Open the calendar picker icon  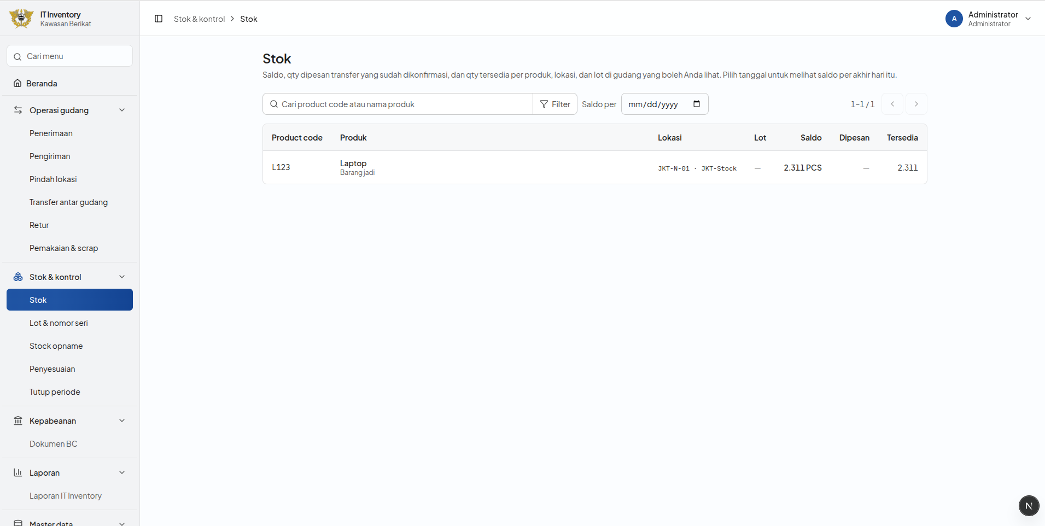click(697, 104)
